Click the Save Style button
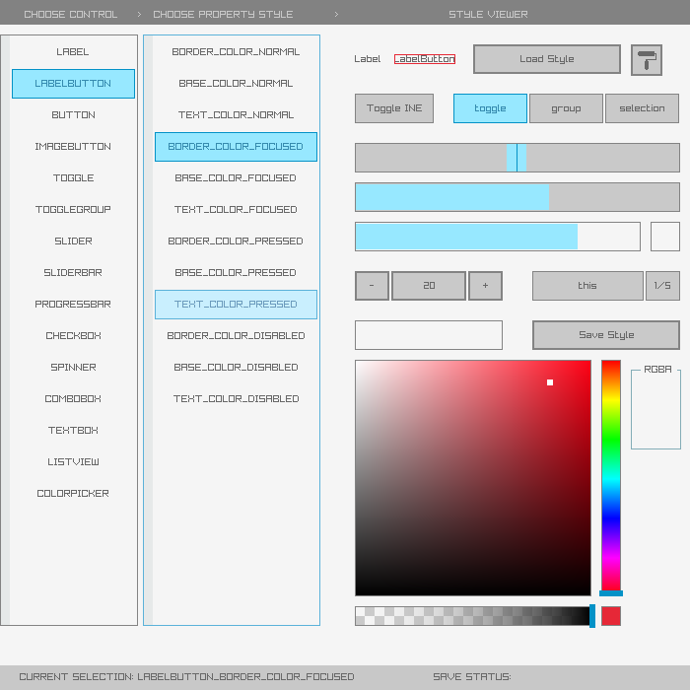Image resolution: width=690 pixels, height=690 pixels. pyautogui.click(x=605, y=335)
